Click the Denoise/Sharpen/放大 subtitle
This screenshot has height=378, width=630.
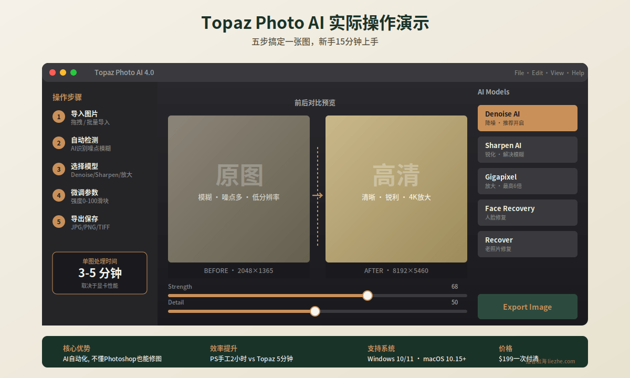tap(101, 175)
